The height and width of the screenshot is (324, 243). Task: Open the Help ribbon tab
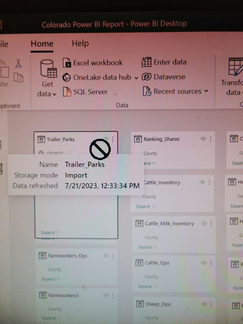click(80, 44)
